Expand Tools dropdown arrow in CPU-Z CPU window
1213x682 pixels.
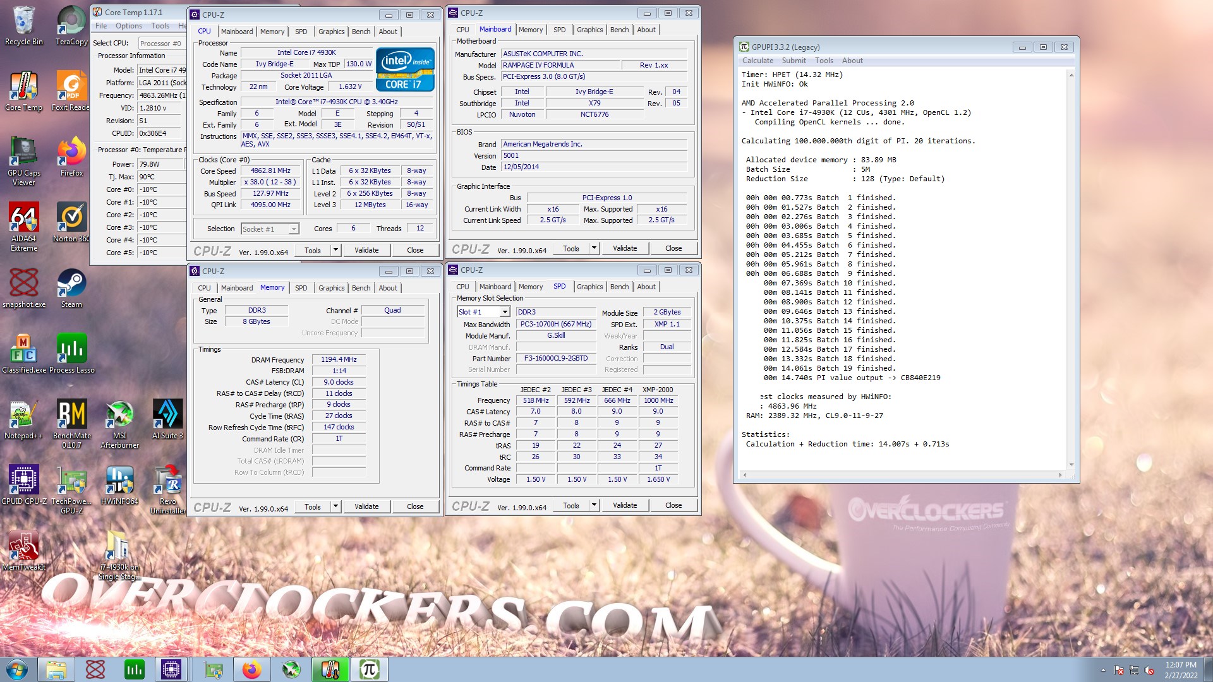pos(336,250)
